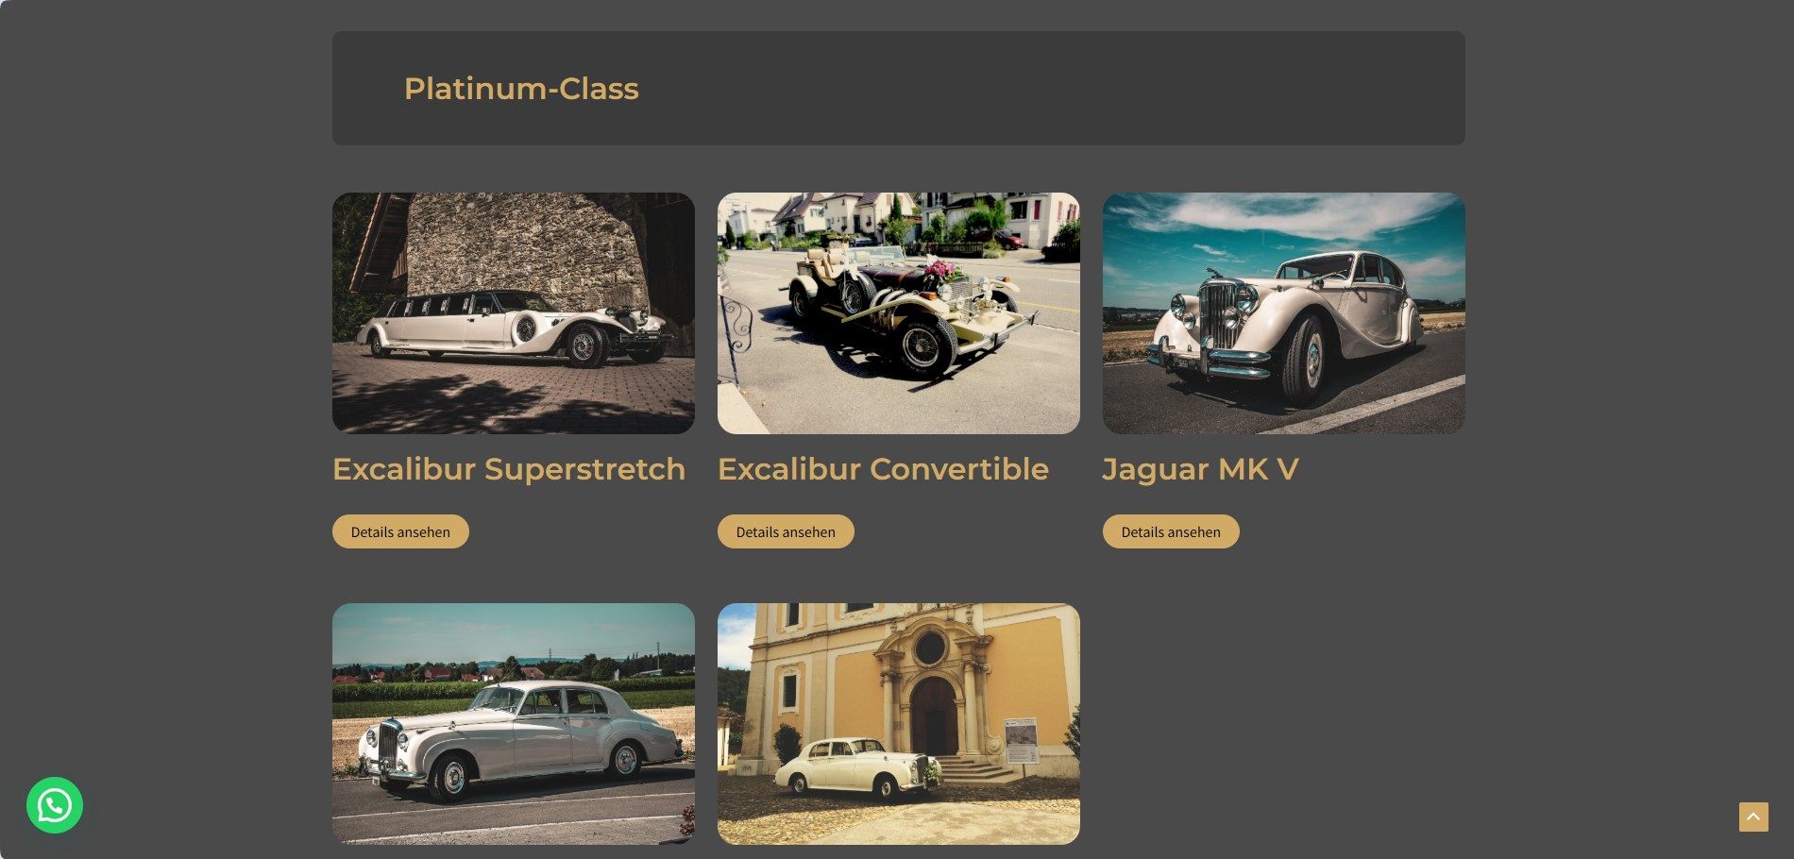Click Details ansehen under Excalibur Superstretch

tap(400, 531)
